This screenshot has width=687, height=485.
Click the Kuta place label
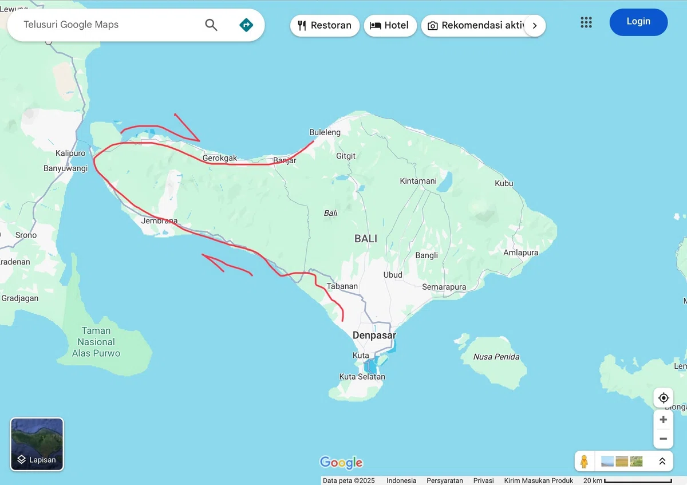click(x=361, y=356)
